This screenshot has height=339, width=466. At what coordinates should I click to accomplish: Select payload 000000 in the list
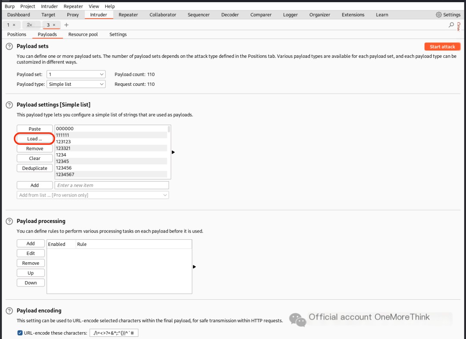point(111,129)
